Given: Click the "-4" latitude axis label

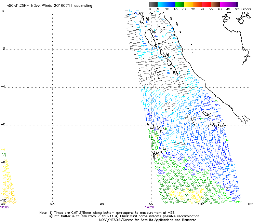Looking at the screenshot, I should tap(3, 86).
